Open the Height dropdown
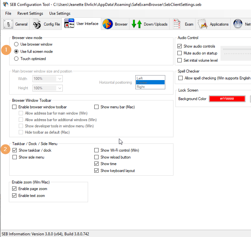 (48, 88)
